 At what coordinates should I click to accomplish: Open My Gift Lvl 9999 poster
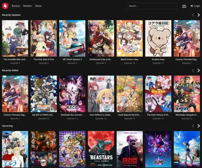click(x=44, y=94)
